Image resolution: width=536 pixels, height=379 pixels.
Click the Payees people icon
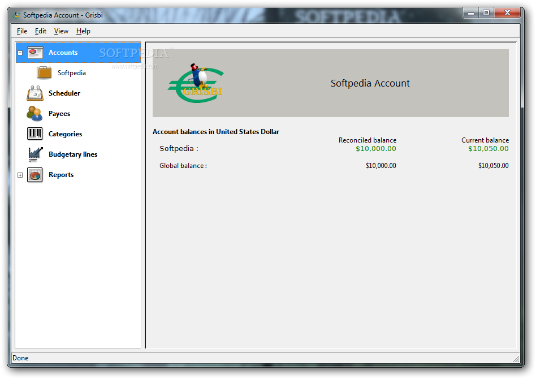pyautogui.click(x=34, y=114)
